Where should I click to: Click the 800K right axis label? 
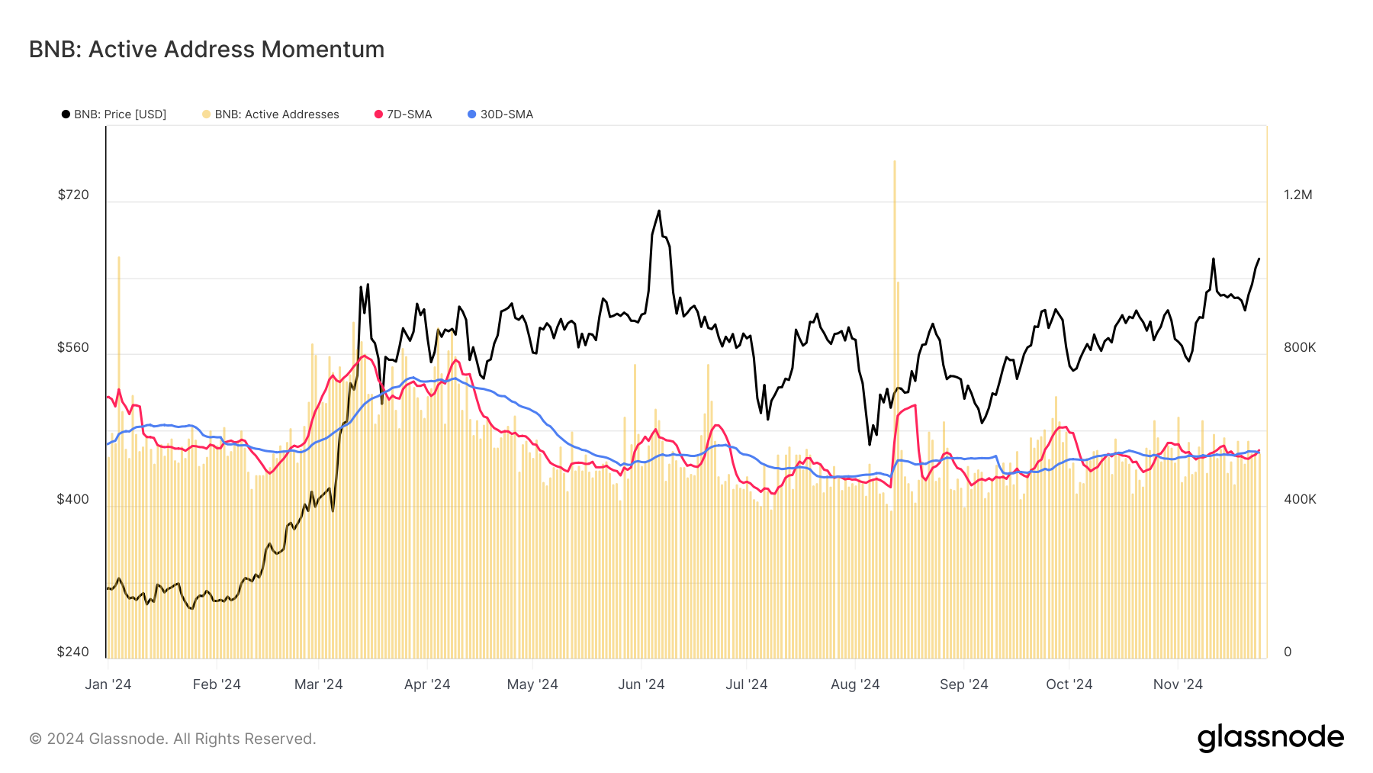[x=1300, y=347]
